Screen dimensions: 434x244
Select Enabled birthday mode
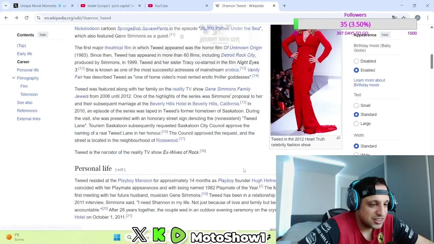(356, 70)
